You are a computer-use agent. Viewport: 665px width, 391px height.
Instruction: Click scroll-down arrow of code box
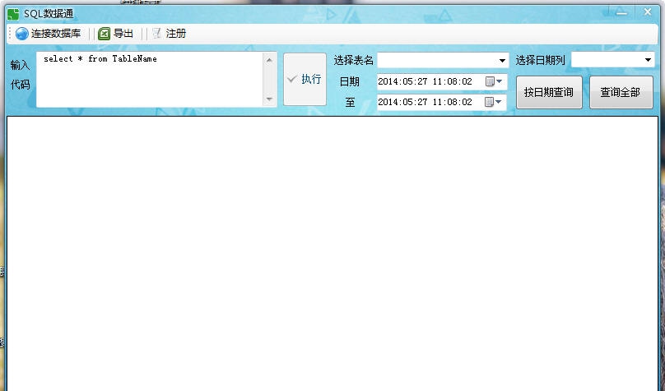269,99
